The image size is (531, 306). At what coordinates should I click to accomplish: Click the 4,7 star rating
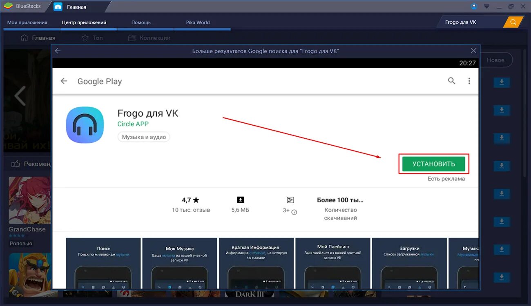(x=191, y=200)
